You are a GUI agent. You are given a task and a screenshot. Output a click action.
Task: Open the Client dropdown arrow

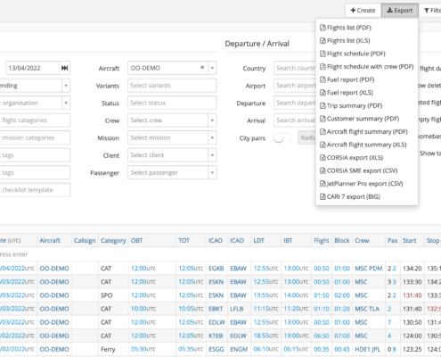point(212,155)
